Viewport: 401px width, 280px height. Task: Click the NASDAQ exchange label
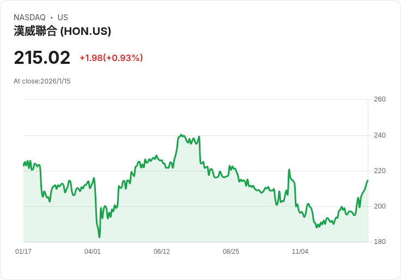(x=29, y=17)
